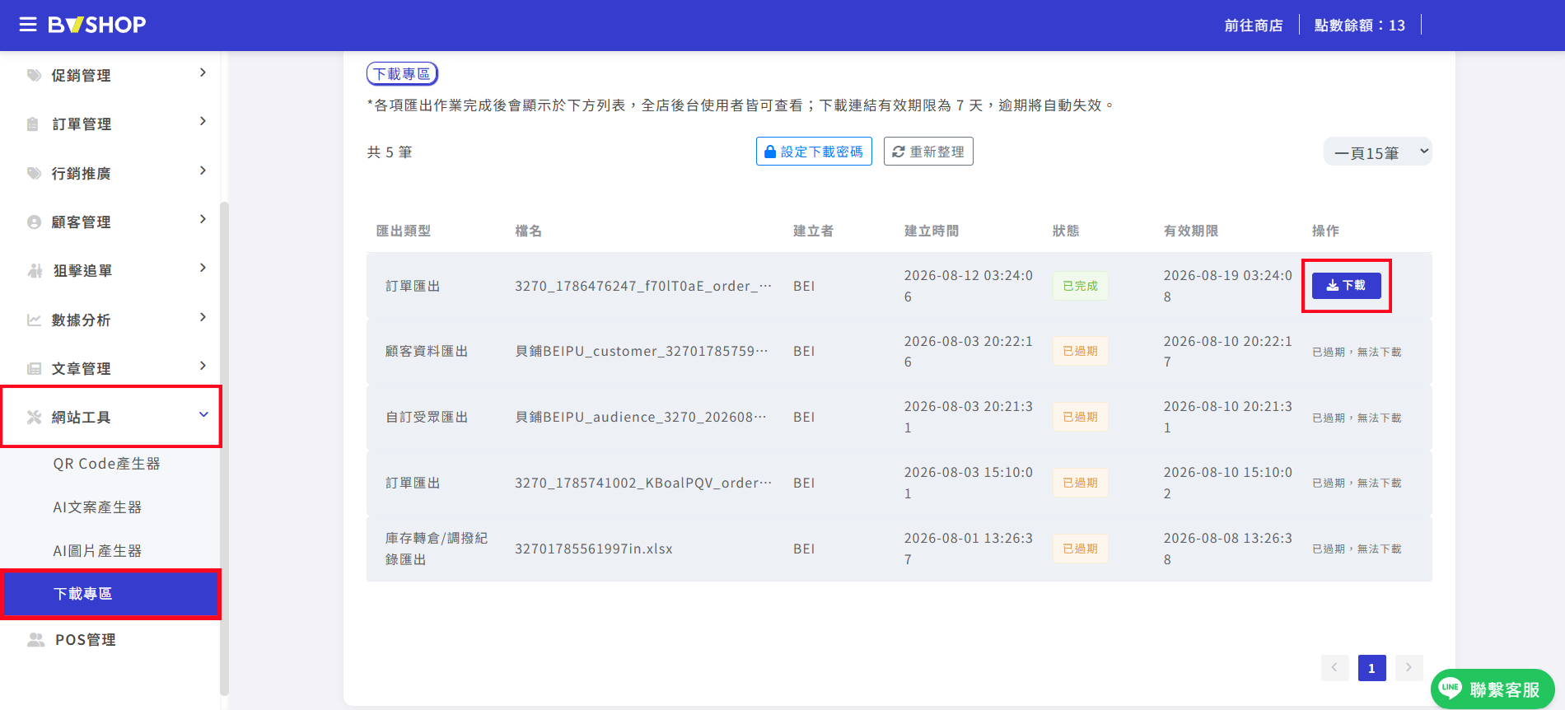Click the 下載專區 heading tag

click(402, 74)
